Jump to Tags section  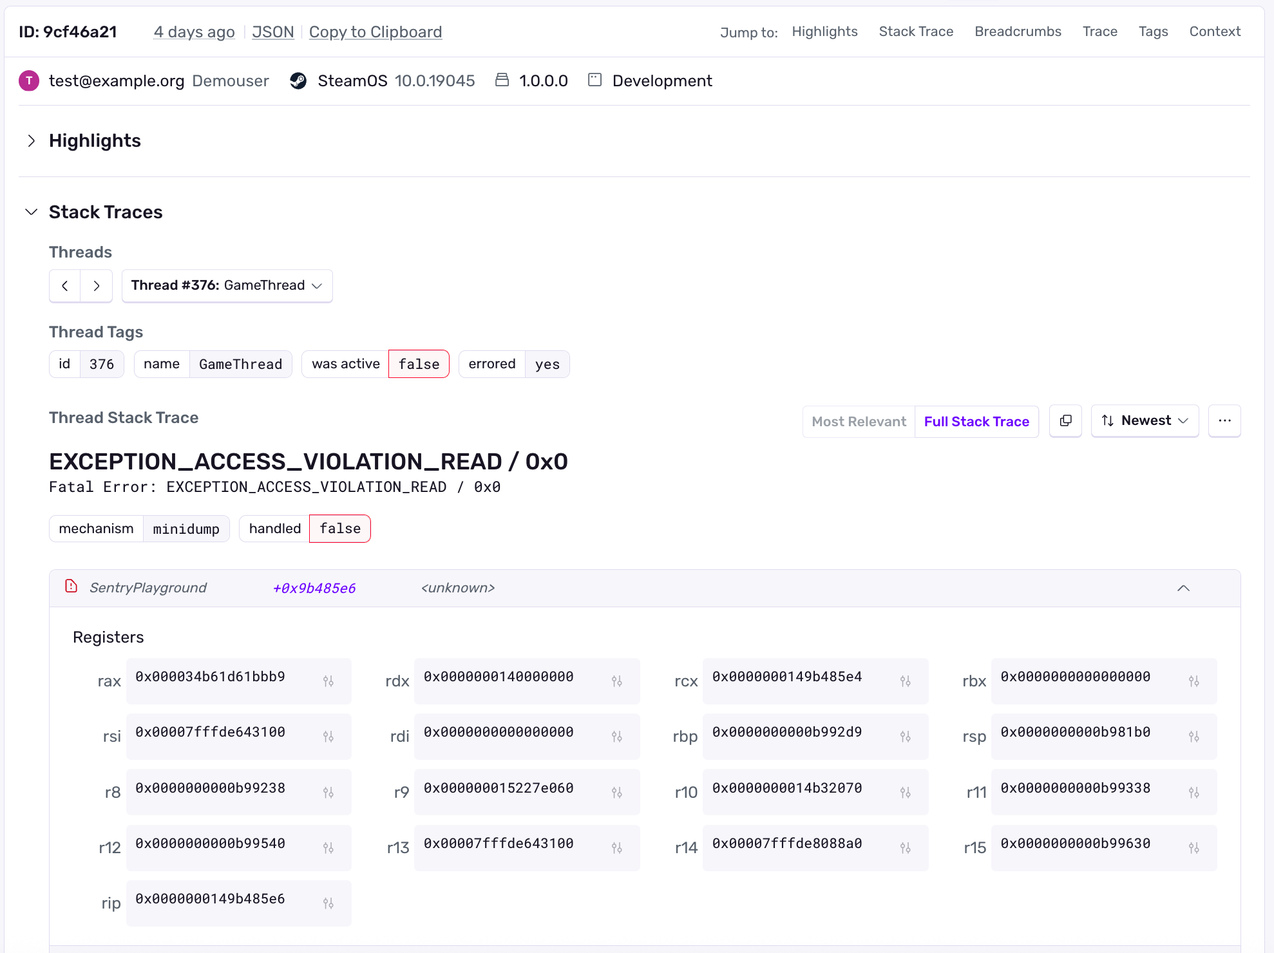point(1153,32)
